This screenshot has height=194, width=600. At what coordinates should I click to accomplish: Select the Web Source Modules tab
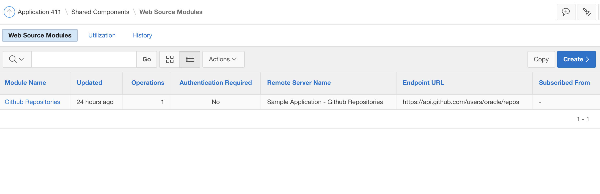(40, 35)
